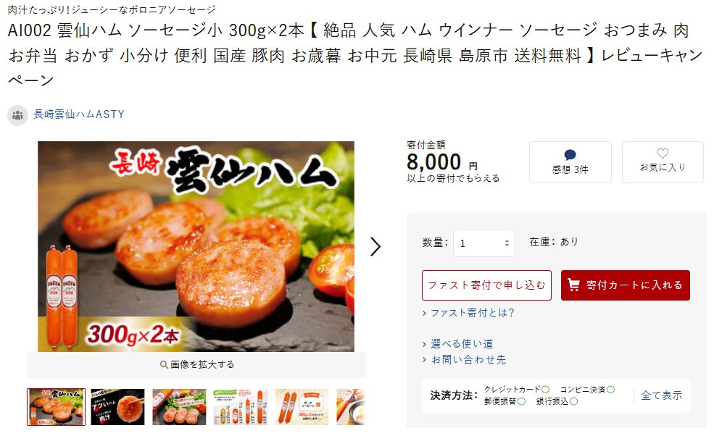
Task: Add to favorites with the heart icon
Action: pos(663,154)
